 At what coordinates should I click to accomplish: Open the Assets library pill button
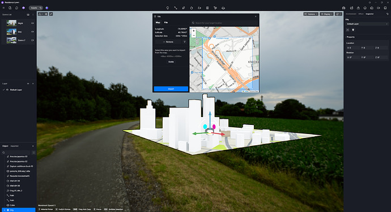pos(36,8)
